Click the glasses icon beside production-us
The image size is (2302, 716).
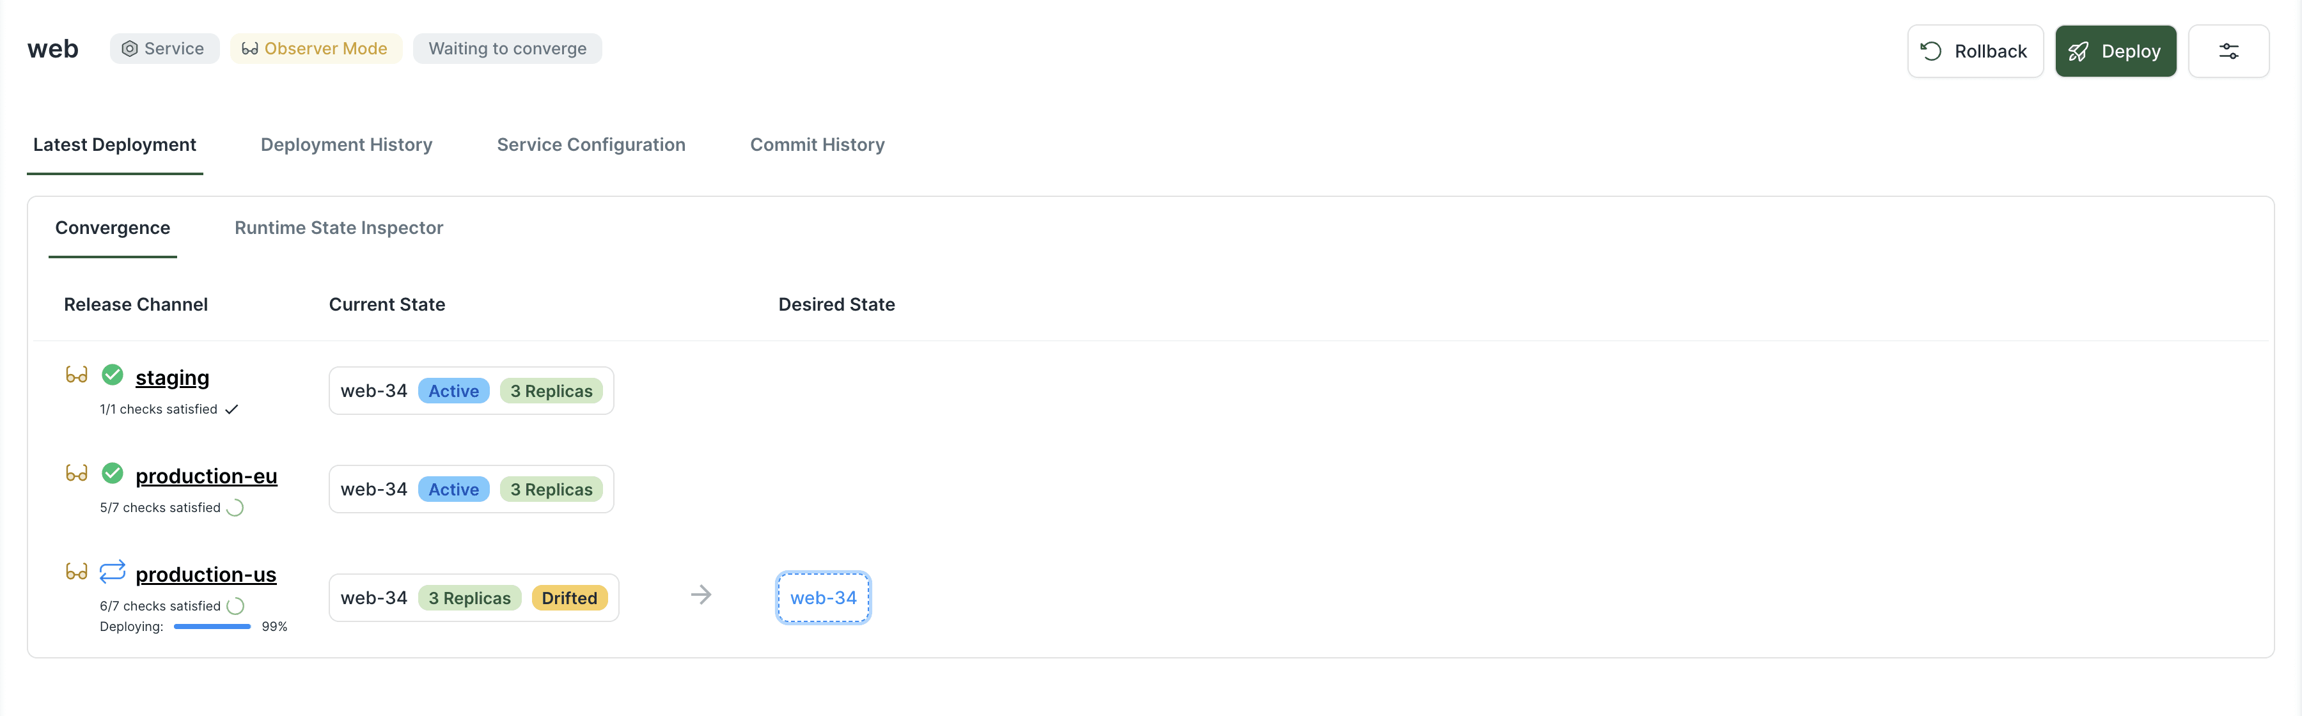[x=77, y=571]
